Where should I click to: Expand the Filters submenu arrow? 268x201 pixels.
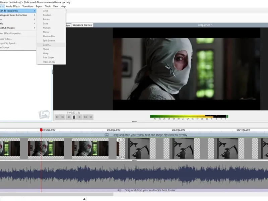tap(35, 19)
